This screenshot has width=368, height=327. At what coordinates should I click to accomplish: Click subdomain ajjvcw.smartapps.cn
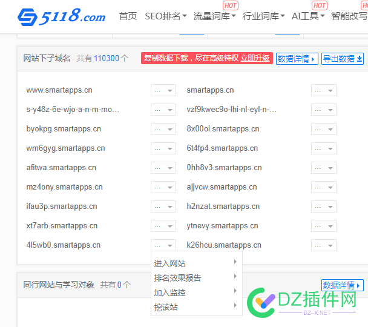point(222,187)
